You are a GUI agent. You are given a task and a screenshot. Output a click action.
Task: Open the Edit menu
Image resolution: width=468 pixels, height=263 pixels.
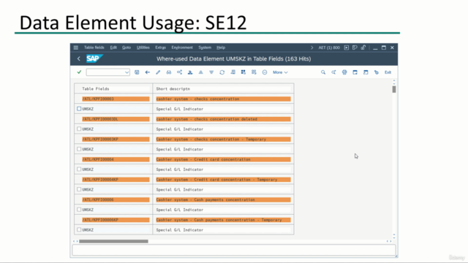pos(113,47)
